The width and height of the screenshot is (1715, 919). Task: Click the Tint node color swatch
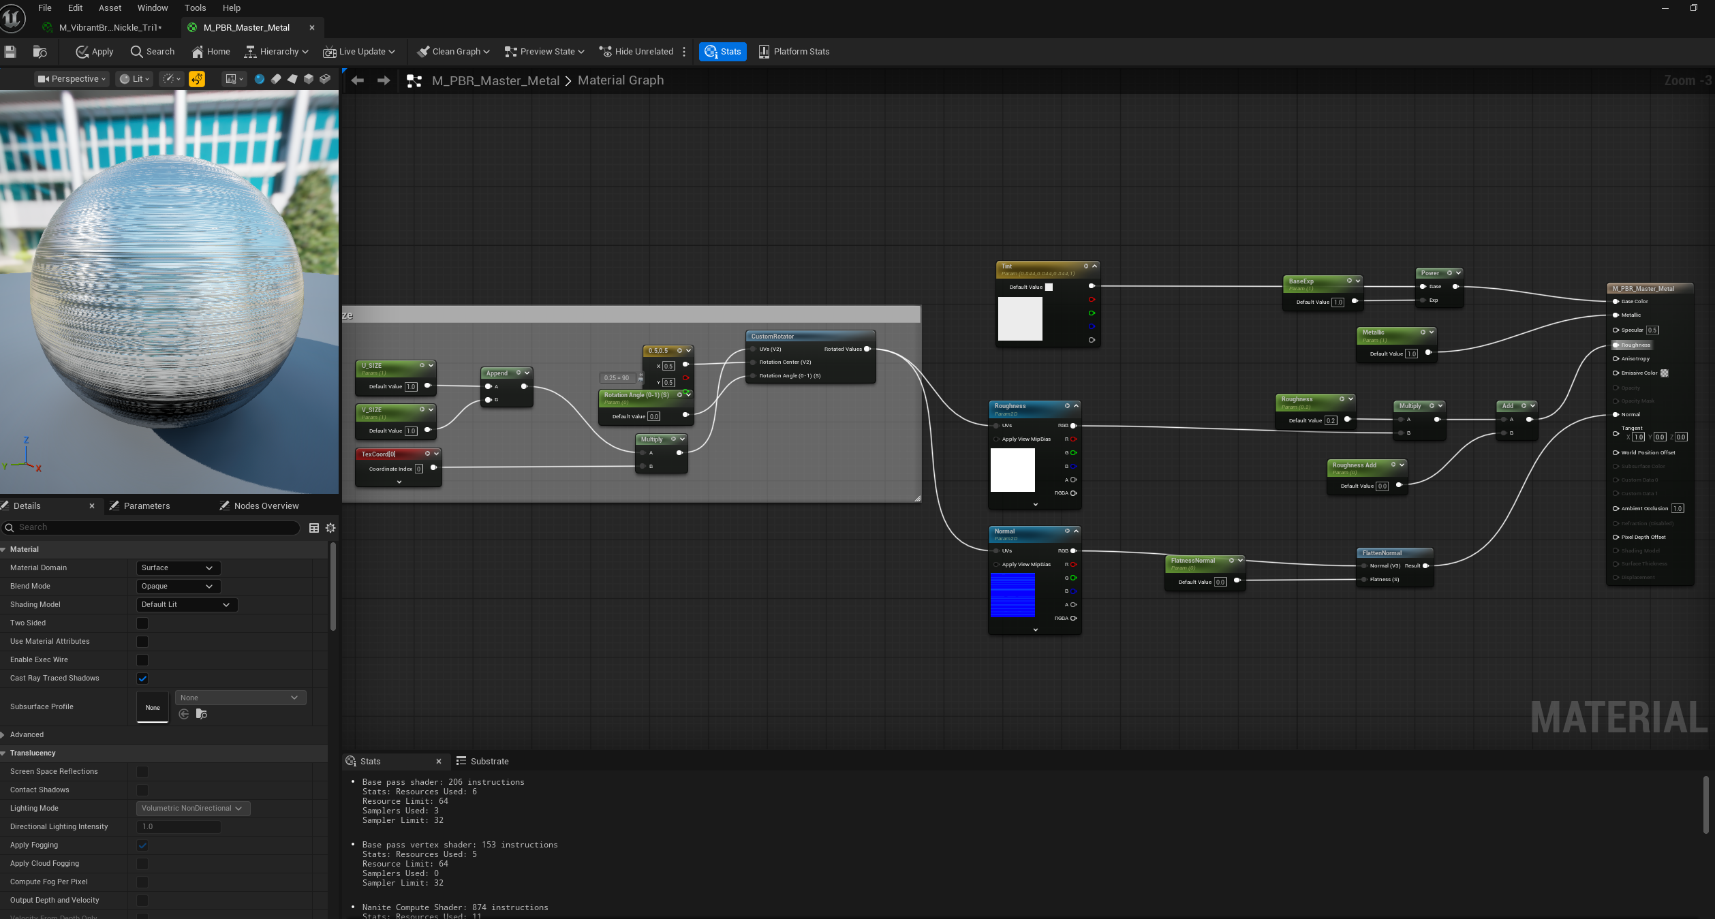click(1049, 287)
